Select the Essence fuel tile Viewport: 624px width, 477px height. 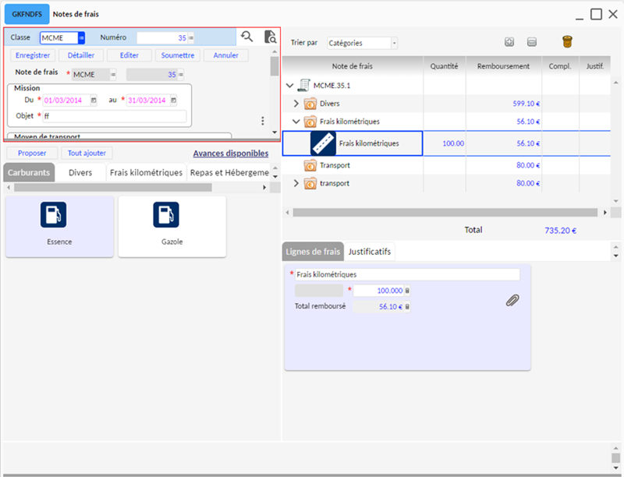click(x=59, y=226)
